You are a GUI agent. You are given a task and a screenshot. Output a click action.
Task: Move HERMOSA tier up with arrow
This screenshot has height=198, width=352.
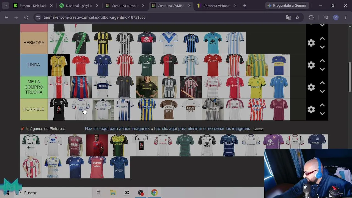[x=322, y=39]
